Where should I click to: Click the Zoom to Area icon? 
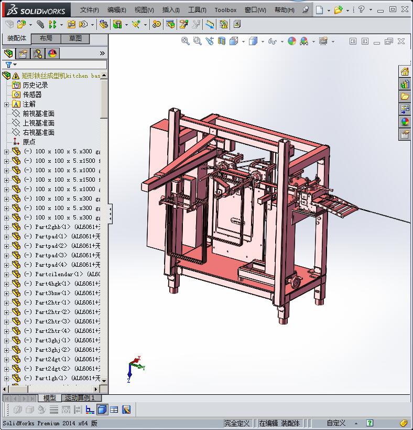pyautogui.click(x=198, y=41)
